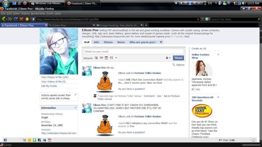Click Comment on the Fortune Teller post
The height and width of the screenshot is (147, 262).
(149, 96)
